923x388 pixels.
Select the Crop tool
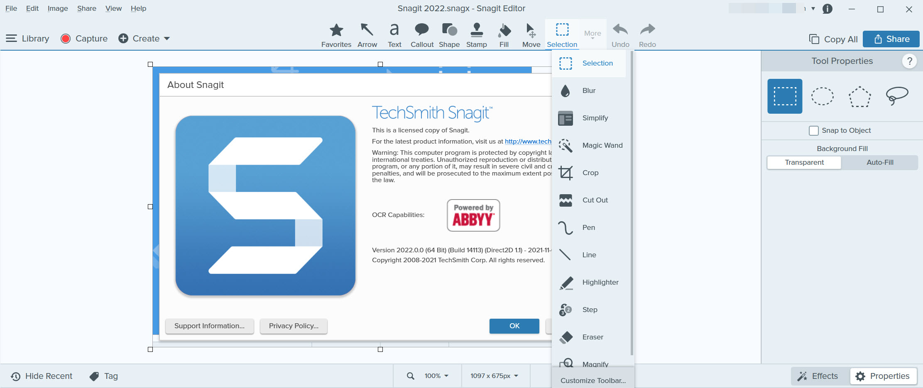pos(590,173)
